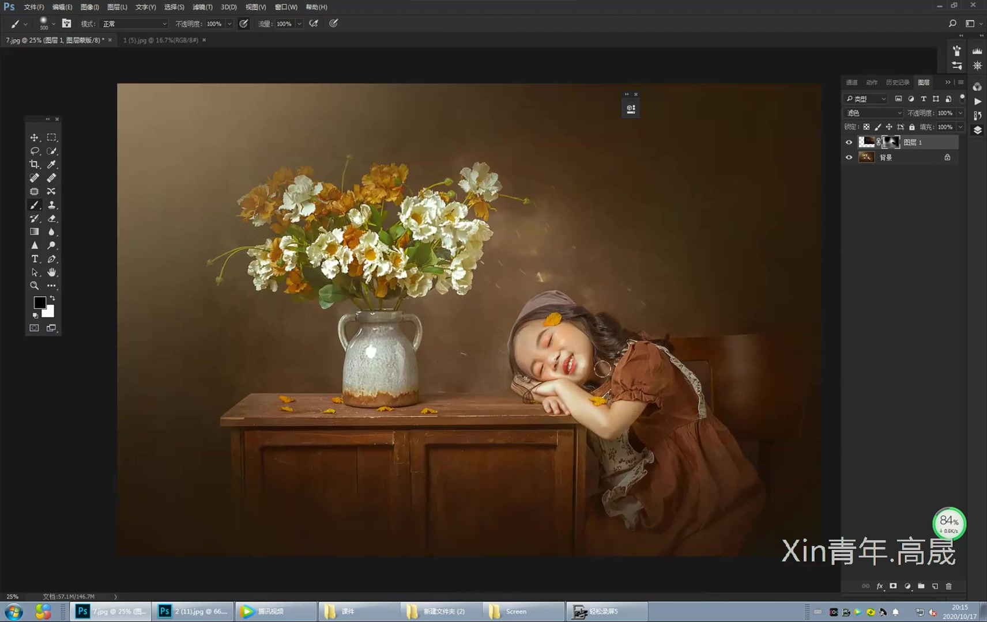The width and height of the screenshot is (987, 622).
Task: Click the foreground black color swatch
Action: [39, 301]
